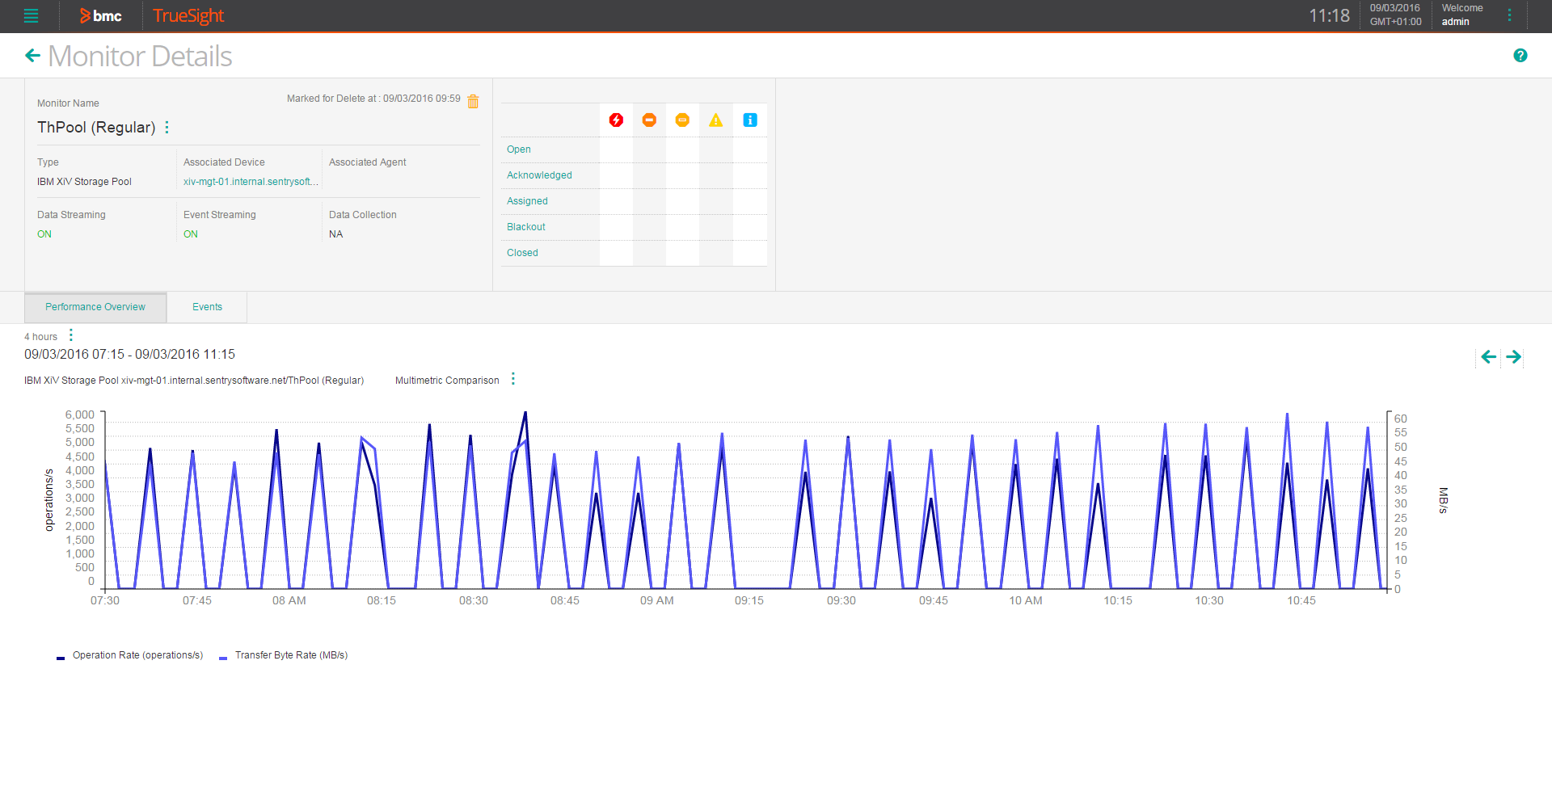Click the operations/s axis label
Screen dimensions: 1552x791
48,499
